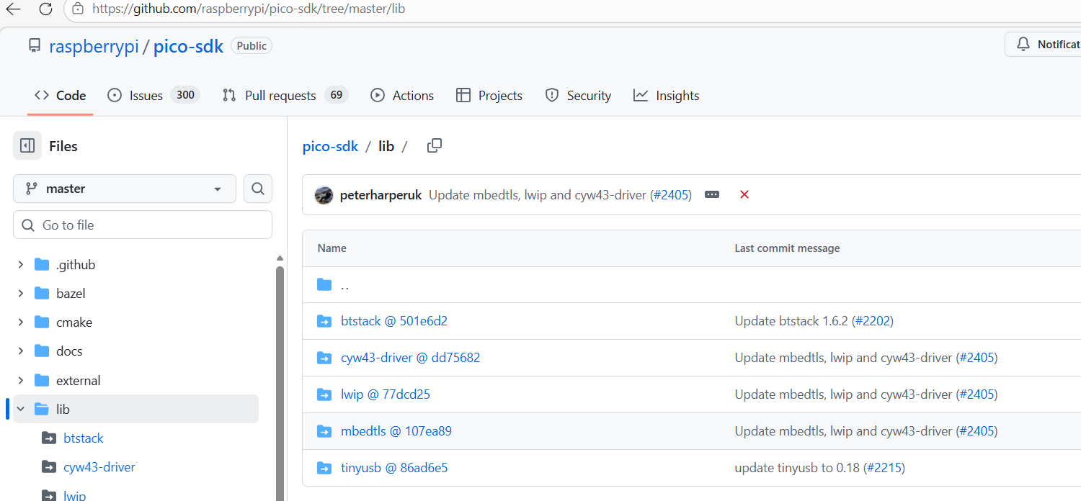
Task: Open the Insights tab
Action: pyautogui.click(x=667, y=96)
